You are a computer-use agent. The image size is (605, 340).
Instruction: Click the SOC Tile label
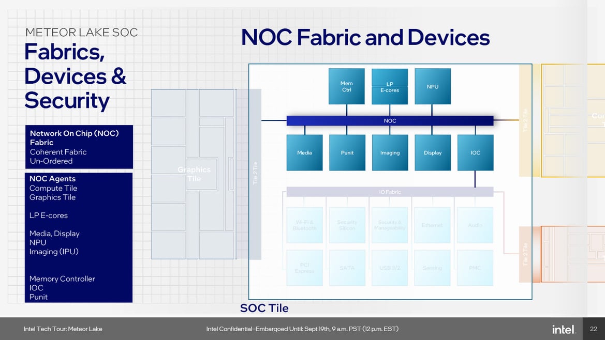pos(264,308)
